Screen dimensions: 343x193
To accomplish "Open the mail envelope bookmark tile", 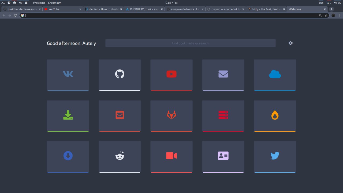I will tap(223, 75).
